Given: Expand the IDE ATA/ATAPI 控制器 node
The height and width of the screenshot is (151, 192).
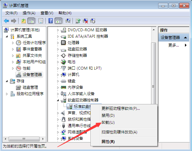Looking at the screenshot, I should (58, 36).
